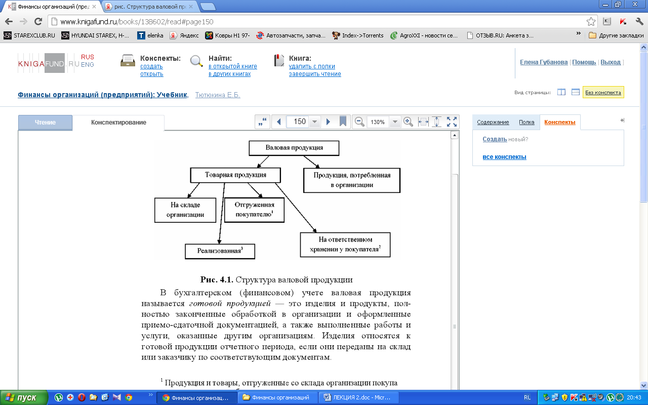Click завершить чтение link
Screen dimensions: 648x405
pyautogui.click(x=315, y=74)
